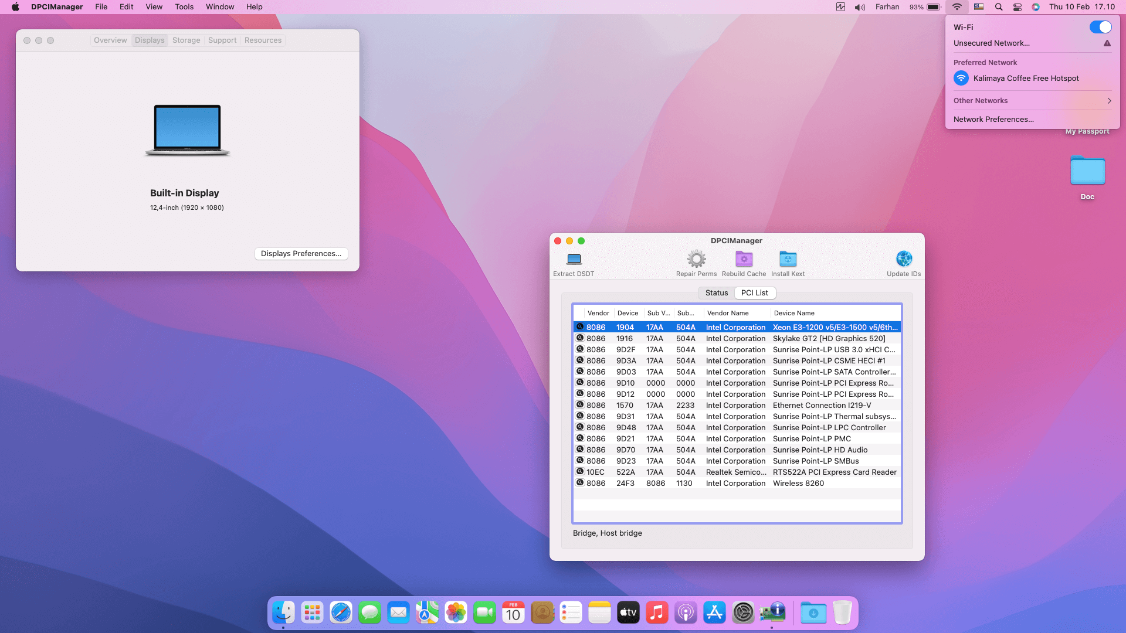Screen dimensions: 1126x633
Task: Launch Safari from the Dock
Action: coord(341,612)
